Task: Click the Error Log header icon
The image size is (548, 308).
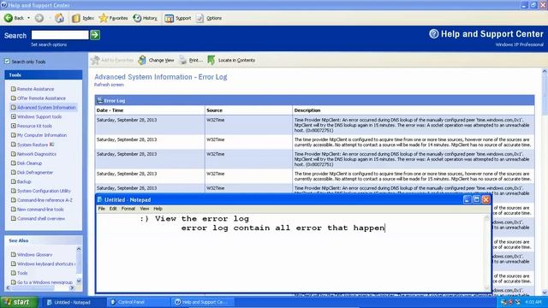Action: (100, 101)
